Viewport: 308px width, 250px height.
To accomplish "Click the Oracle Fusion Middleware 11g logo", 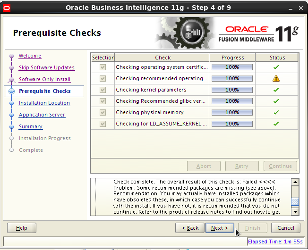I will [259, 33].
